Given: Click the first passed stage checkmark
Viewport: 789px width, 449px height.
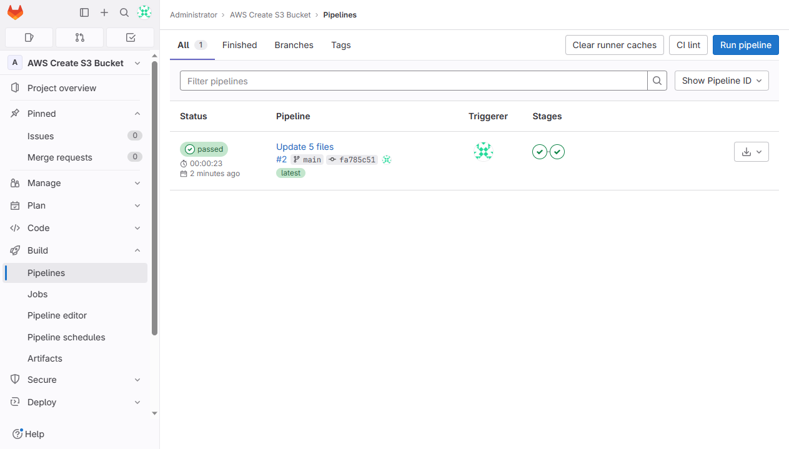Looking at the screenshot, I should tap(539, 151).
